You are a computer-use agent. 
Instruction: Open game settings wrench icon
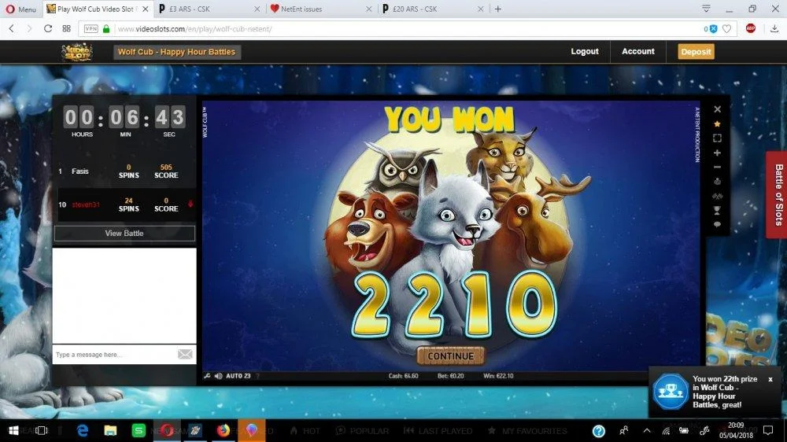(207, 376)
